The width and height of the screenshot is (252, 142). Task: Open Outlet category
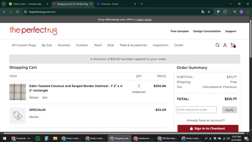(x=178, y=45)
